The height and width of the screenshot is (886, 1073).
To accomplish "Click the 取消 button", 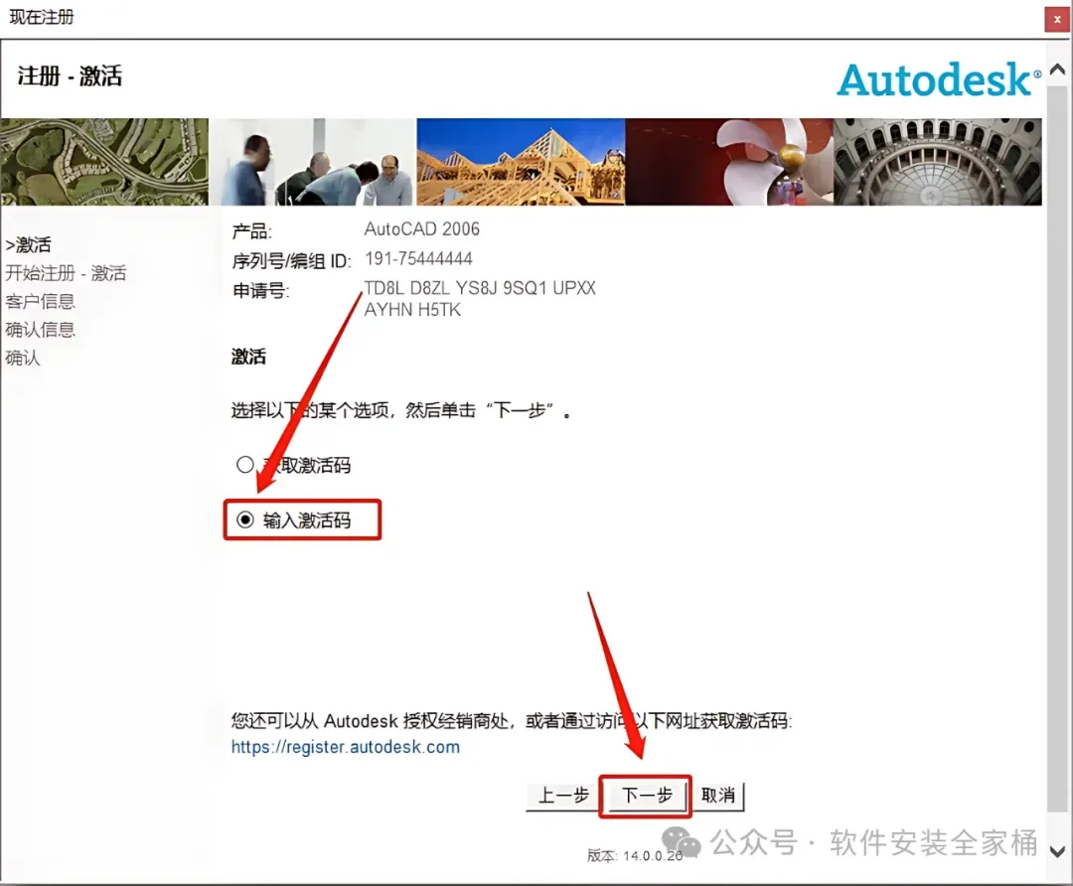I will coord(718,796).
